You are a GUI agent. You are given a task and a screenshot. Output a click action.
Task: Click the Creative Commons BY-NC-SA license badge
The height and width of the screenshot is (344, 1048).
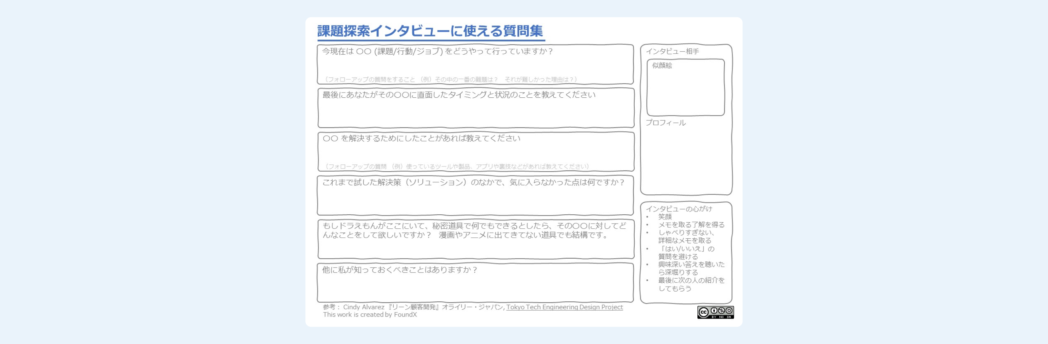coord(715,312)
